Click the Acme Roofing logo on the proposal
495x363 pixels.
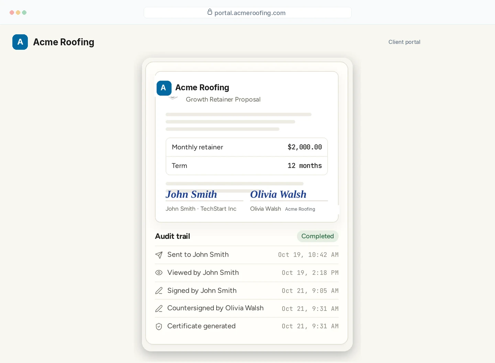coord(164,88)
